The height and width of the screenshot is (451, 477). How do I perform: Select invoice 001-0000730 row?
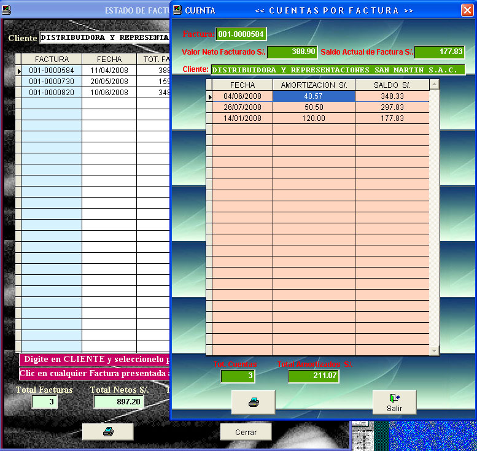pyautogui.click(x=52, y=82)
